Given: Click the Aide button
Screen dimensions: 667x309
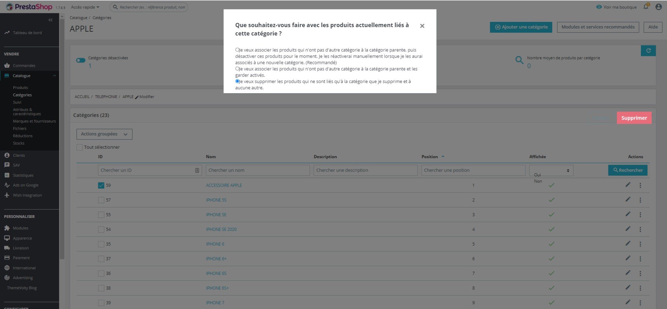Looking at the screenshot, I should point(653,27).
